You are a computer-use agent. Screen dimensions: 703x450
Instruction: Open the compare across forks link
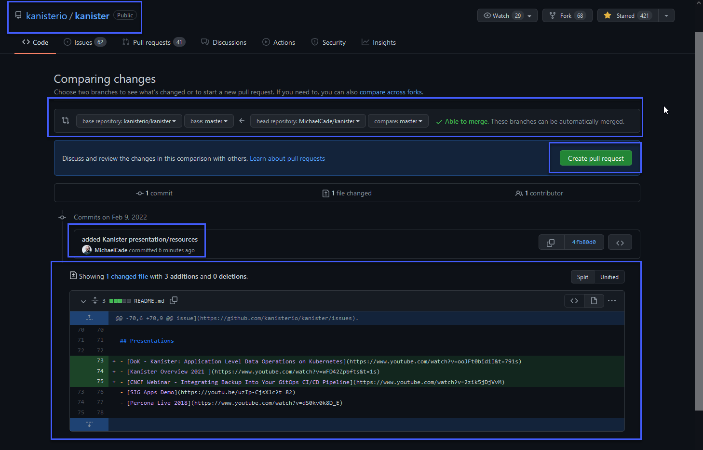(391, 92)
